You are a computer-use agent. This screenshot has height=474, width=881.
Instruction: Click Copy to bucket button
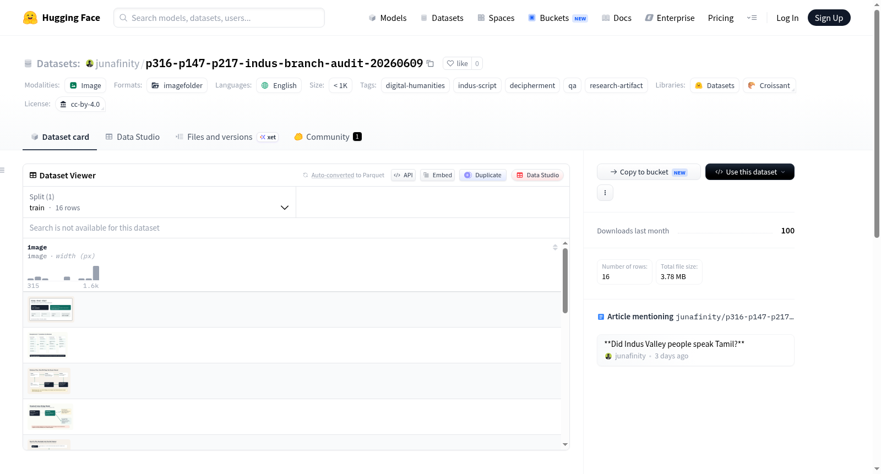point(649,172)
